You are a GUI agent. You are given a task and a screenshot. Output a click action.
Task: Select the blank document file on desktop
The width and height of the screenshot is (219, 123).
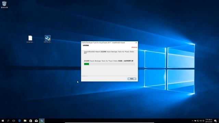point(30,39)
